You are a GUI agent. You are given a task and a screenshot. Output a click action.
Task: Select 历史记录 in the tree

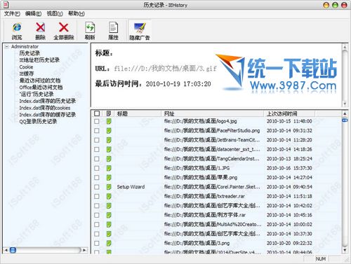pyautogui.click(x=29, y=53)
